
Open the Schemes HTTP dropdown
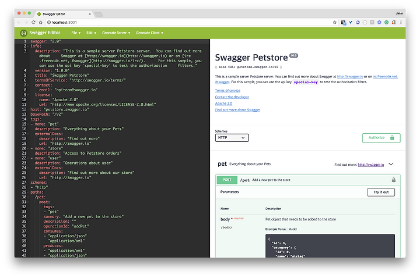232,138
